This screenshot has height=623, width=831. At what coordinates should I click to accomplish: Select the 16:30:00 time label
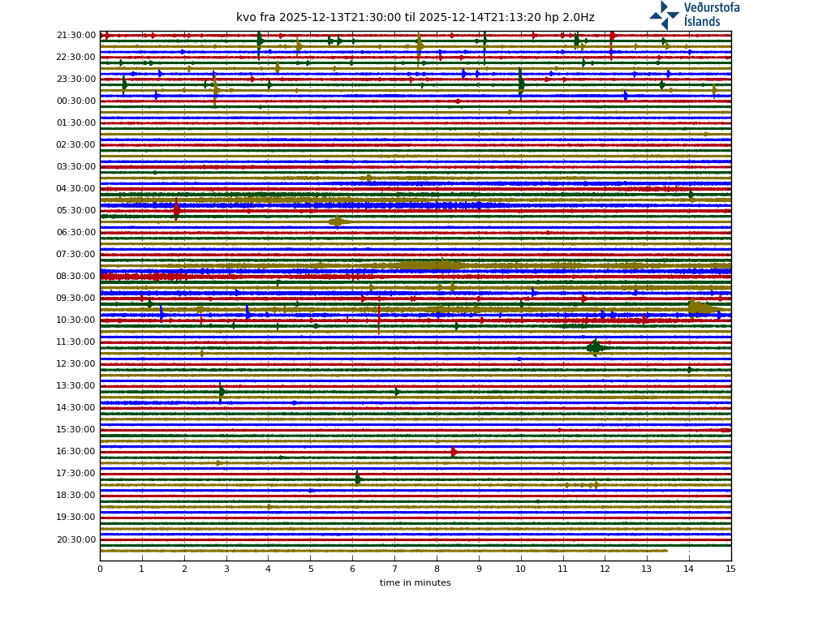click(76, 452)
